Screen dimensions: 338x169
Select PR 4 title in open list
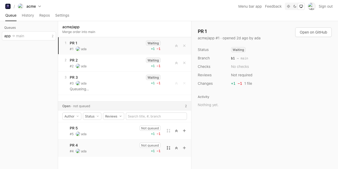[x=74, y=145]
